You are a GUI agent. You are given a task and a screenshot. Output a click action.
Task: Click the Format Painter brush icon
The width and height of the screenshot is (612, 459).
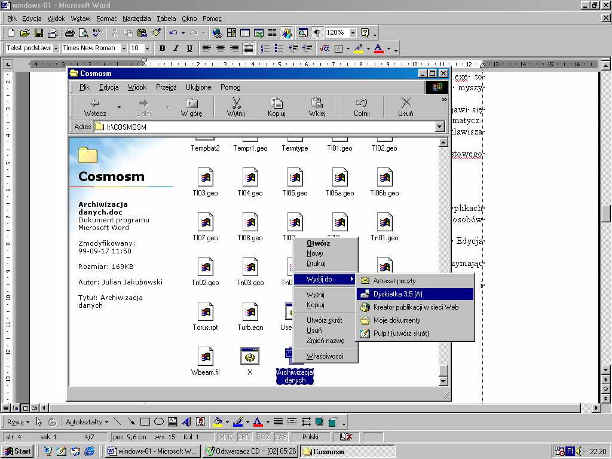pos(156,33)
